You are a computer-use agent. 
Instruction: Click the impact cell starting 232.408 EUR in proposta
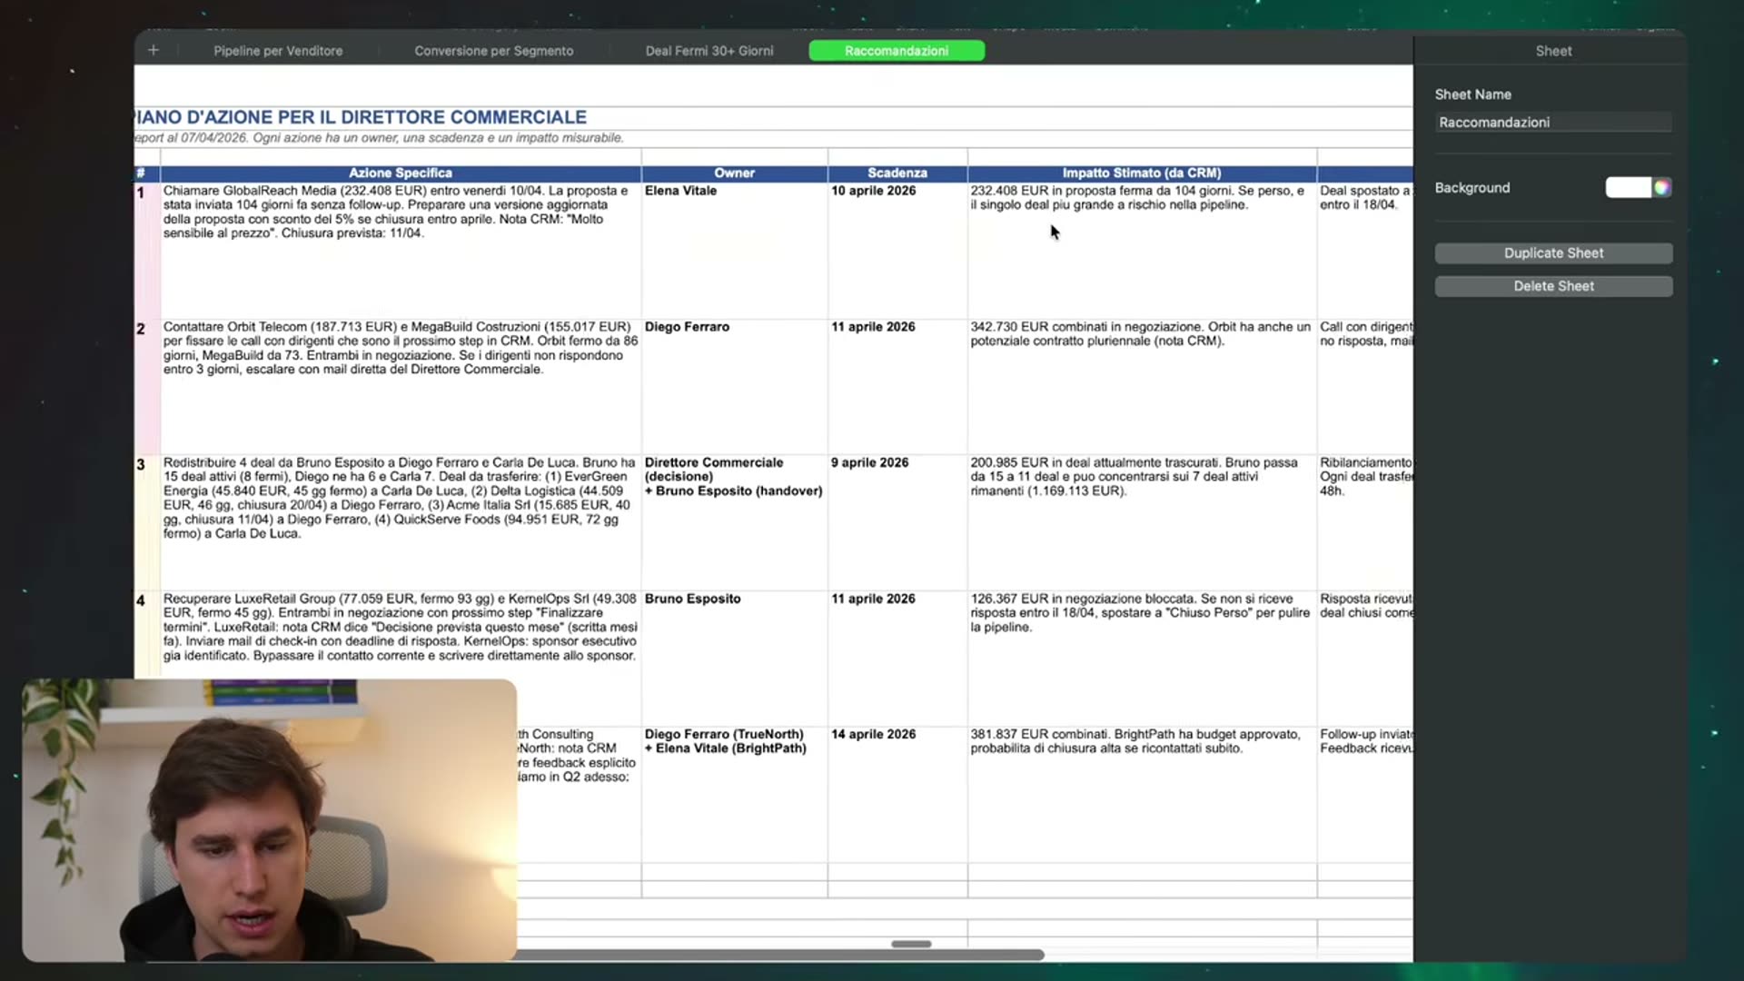pyautogui.click(x=1142, y=251)
